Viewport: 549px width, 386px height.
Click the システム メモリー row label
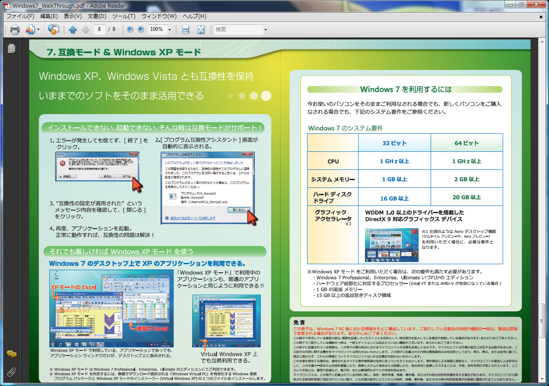333,179
